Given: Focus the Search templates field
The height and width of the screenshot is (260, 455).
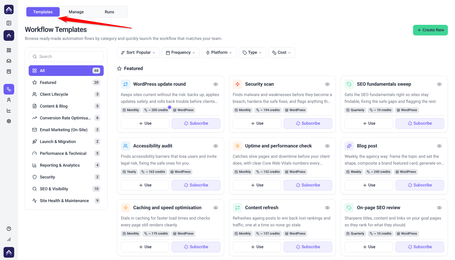Looking at the screenshot, I should (x=66, y=56).
